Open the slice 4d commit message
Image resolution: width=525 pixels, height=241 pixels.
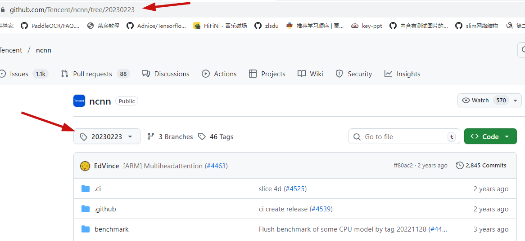click(271, 189)
